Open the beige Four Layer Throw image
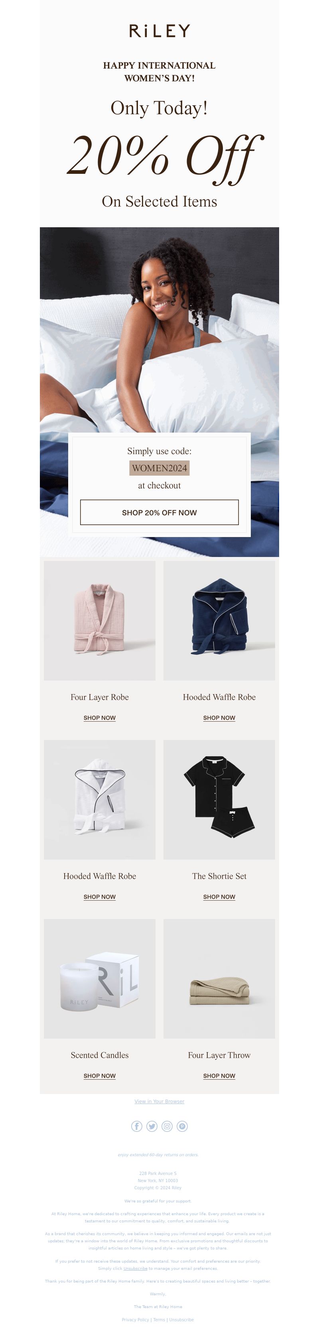Image resolution: width=319 pixels, height=1342 pixels. click(219, 978)
